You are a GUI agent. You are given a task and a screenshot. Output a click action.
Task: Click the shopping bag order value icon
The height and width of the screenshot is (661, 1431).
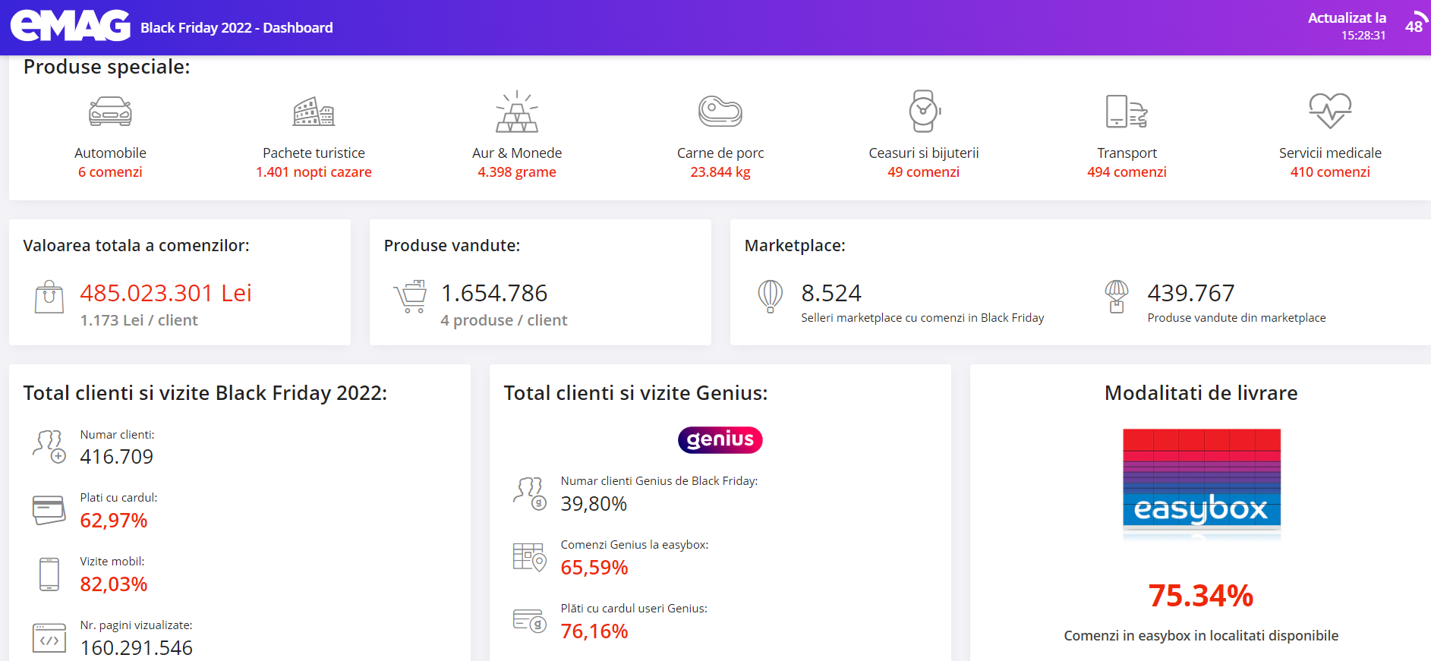49,297
